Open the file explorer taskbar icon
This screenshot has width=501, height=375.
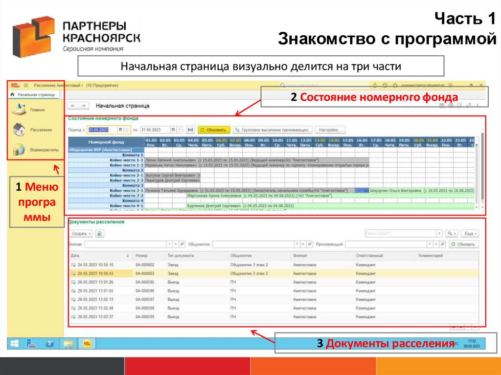coord(68,344)
